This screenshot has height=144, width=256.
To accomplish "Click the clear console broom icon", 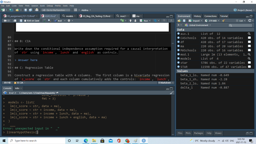I will [171, 92].
